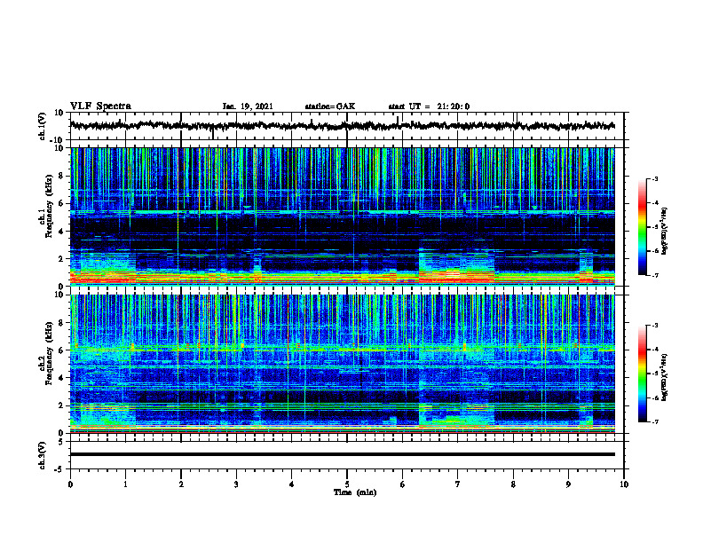Click time axis tick label 0

70,484
